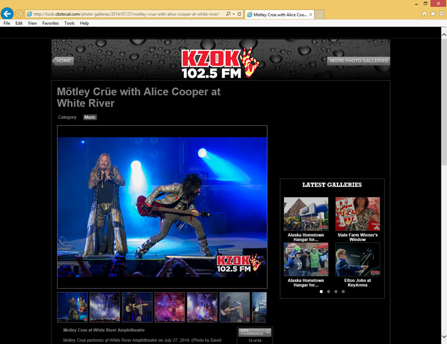Screen dimensions: 447x344
Task: Open first thumbnail of singer and bassist
Action: [72, 307]
